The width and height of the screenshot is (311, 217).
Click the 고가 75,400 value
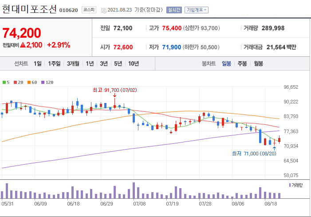click(x=172, y=28)
